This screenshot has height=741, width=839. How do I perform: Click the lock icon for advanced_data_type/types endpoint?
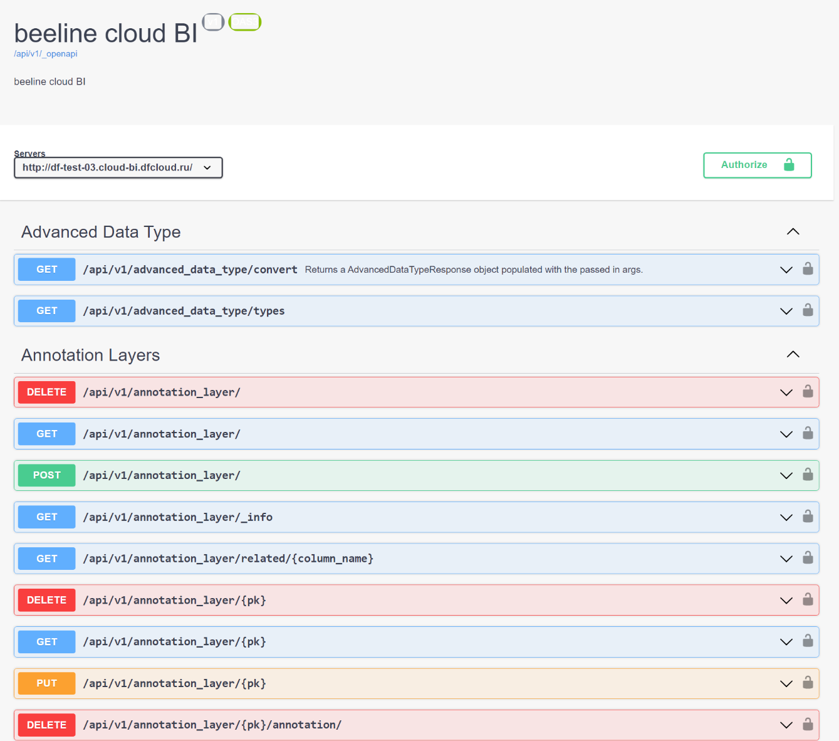[x=808, y=310]
